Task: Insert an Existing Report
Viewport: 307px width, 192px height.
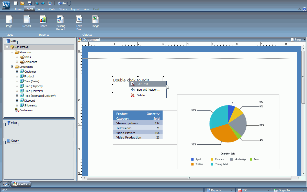Action: click(x=61, y=23)
